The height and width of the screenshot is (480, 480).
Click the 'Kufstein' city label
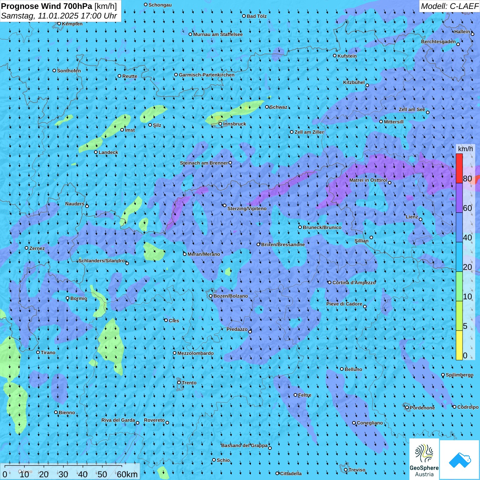[x=347, y=56]
